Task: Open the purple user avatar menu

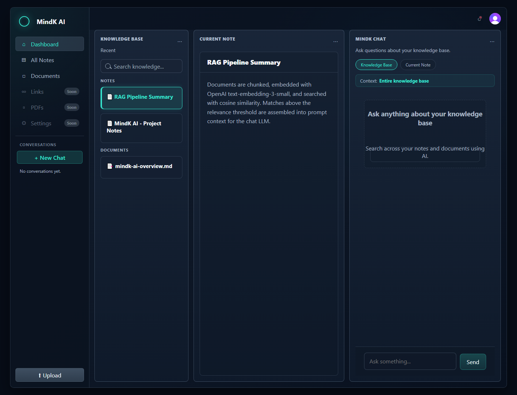Action: [x=495, y=19]
